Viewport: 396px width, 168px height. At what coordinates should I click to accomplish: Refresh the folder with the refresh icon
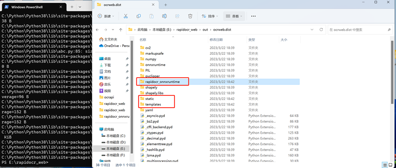coord(321,30)
